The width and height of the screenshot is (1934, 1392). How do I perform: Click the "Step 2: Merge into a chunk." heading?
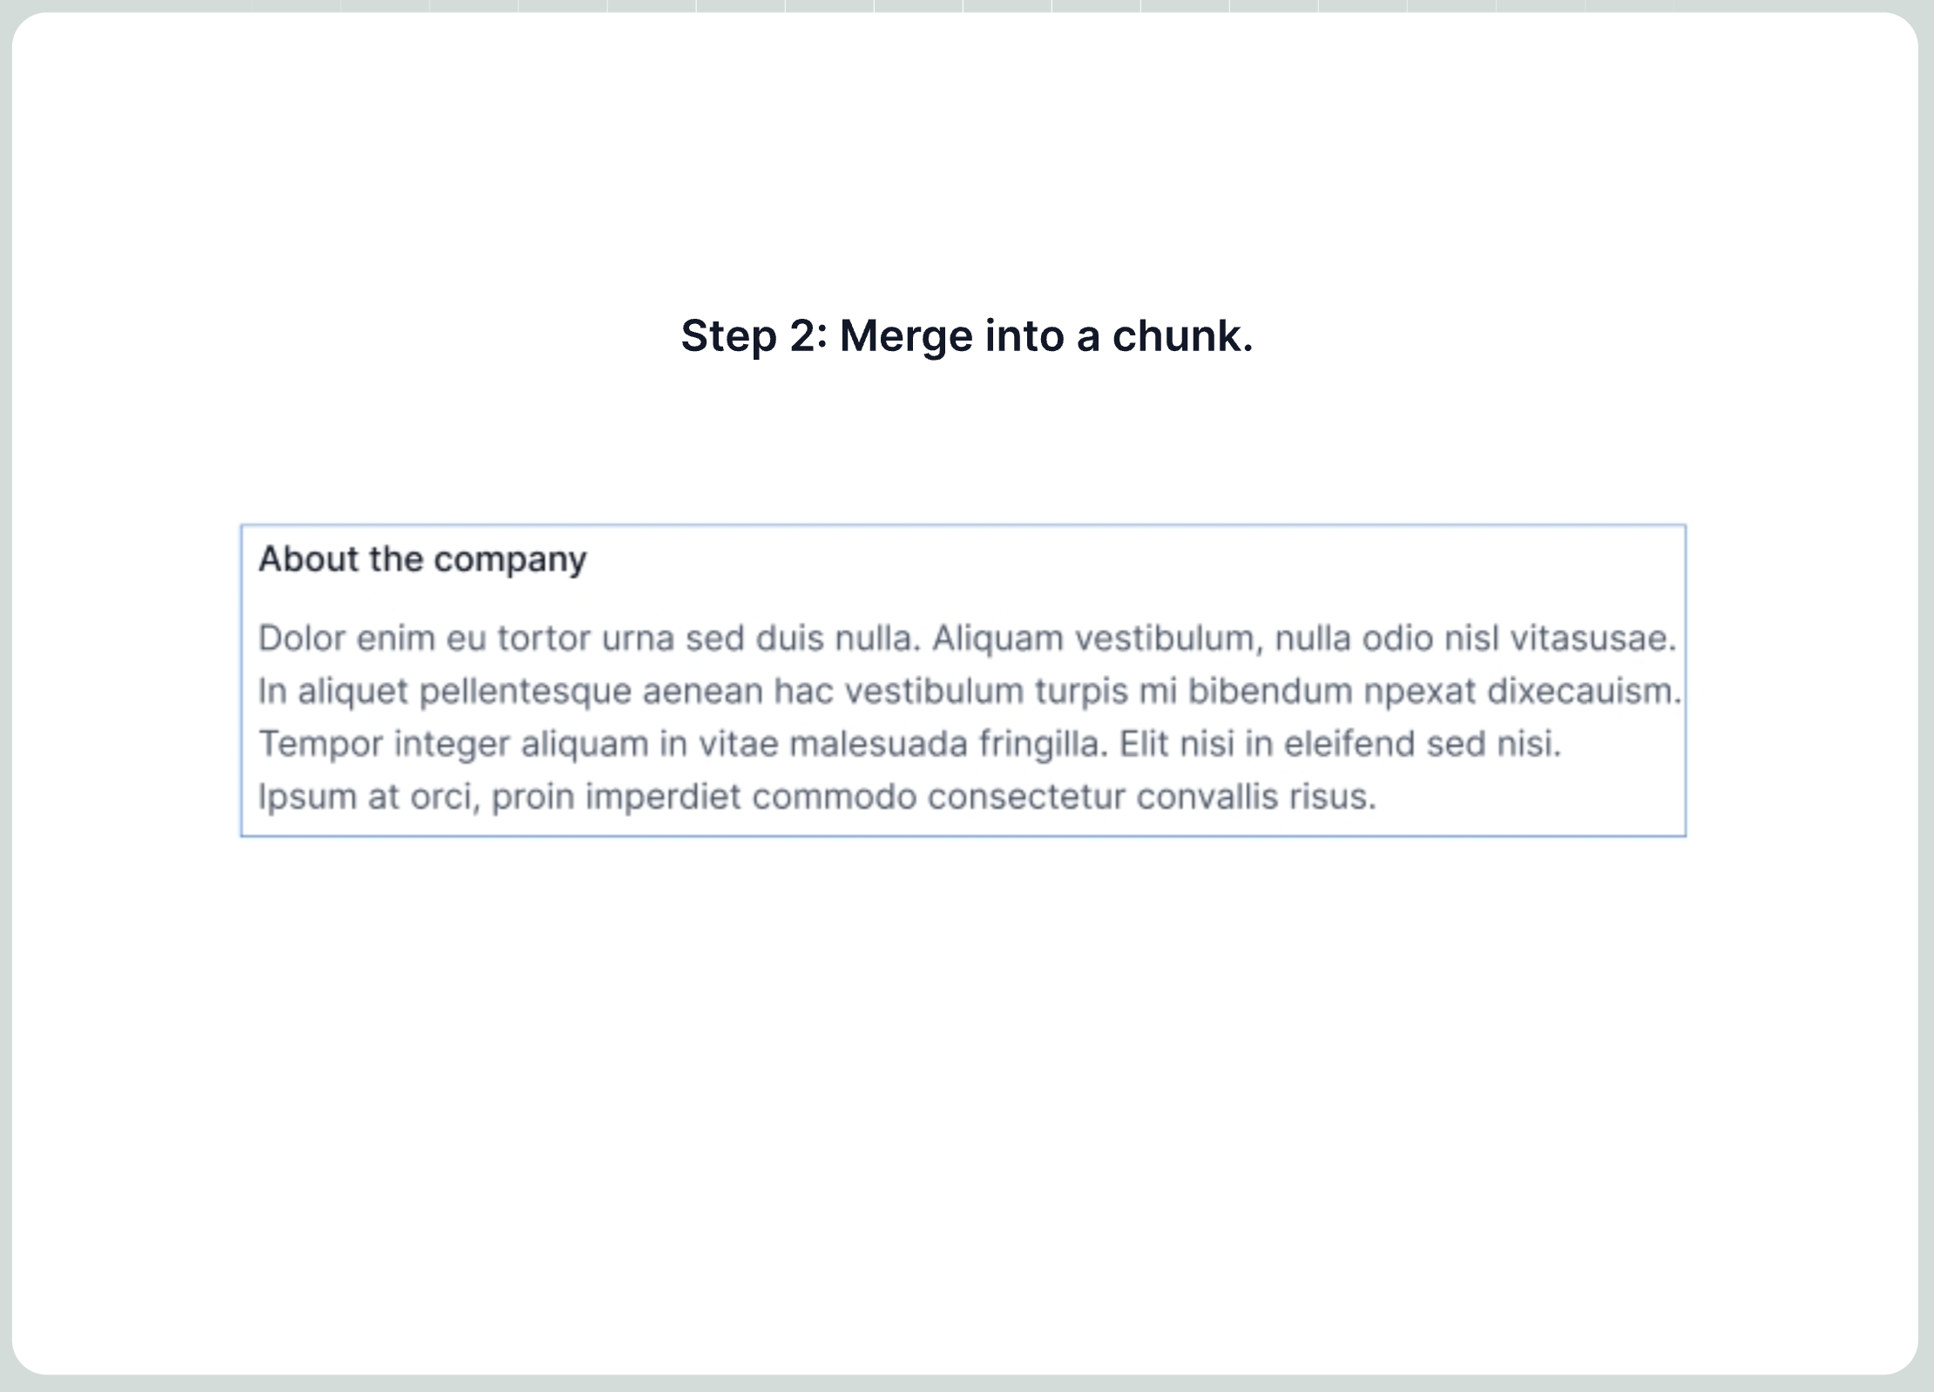pos(967,336)
